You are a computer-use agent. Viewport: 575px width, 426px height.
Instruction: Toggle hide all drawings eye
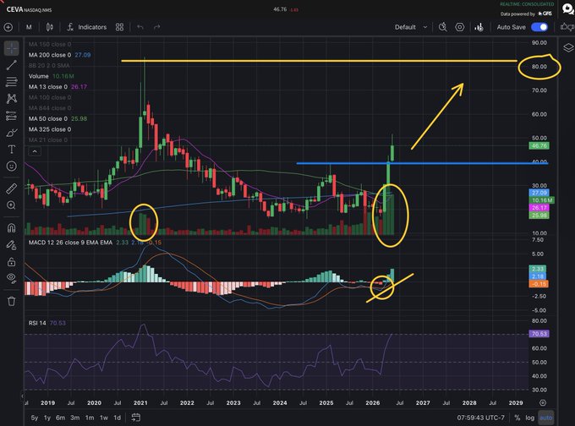tap(11, 278)
